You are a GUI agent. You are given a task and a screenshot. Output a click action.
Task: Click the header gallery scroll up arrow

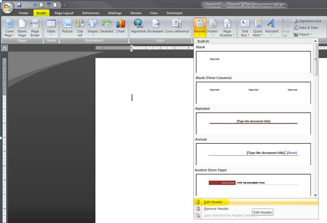coord(316,41)
